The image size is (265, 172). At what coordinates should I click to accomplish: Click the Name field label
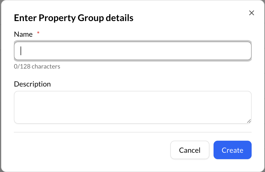(x=23, y=34)
